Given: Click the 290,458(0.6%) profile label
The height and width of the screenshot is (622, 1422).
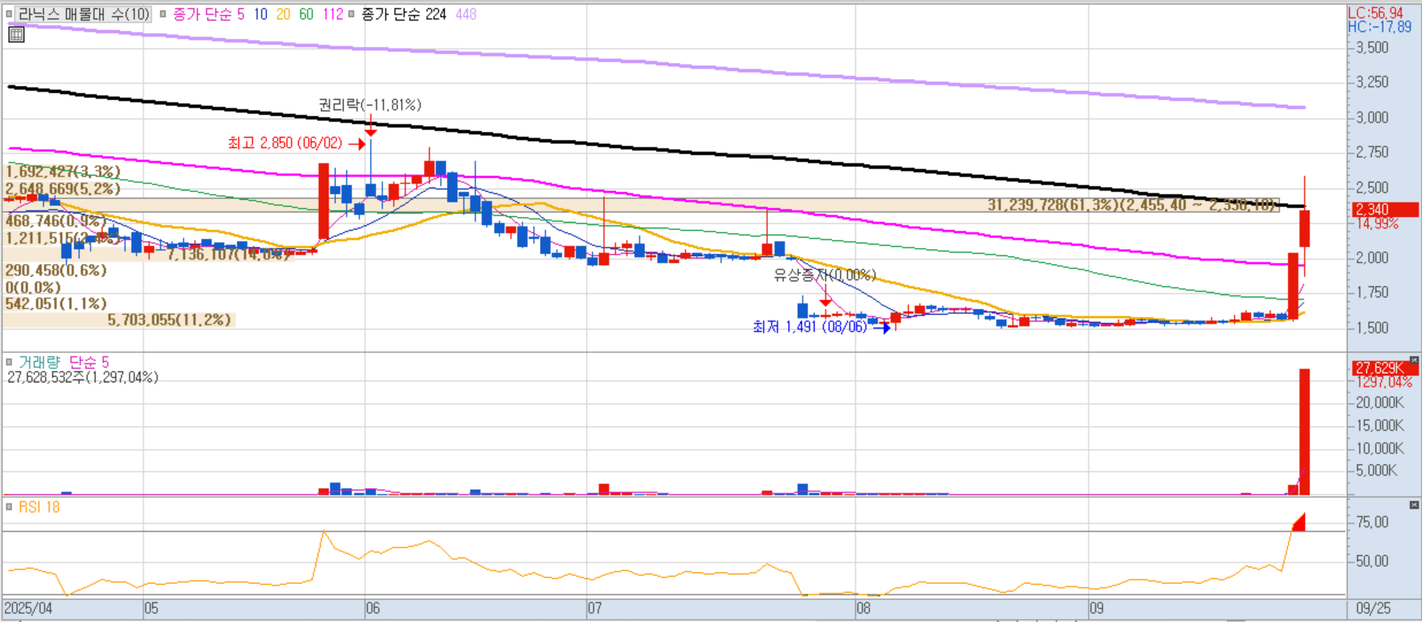Looking at the screenshot, I should tap(56, 270).
